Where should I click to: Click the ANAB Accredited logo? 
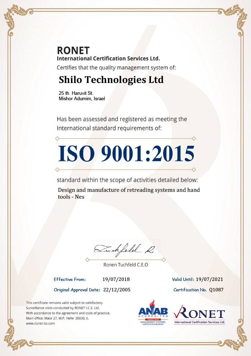(153, 312)
